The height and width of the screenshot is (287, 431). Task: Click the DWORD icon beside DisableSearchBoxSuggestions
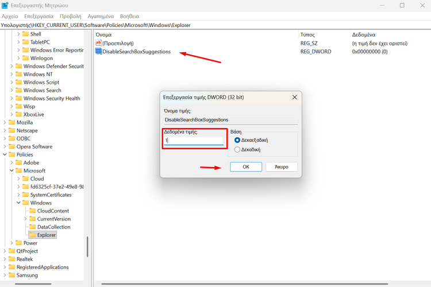pos(98,52)
